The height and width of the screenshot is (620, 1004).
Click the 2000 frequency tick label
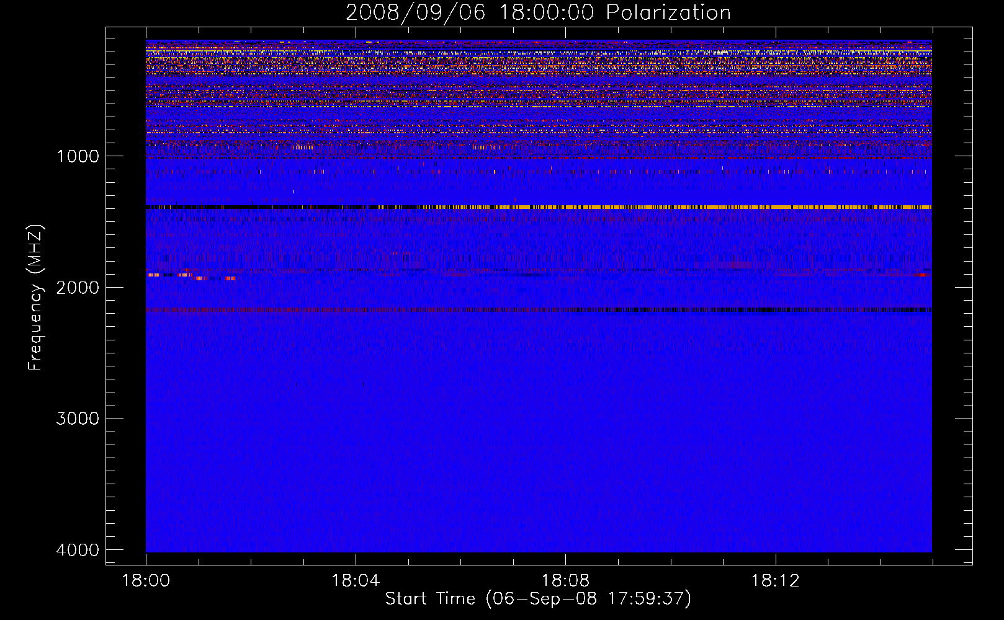pos(78,288)
